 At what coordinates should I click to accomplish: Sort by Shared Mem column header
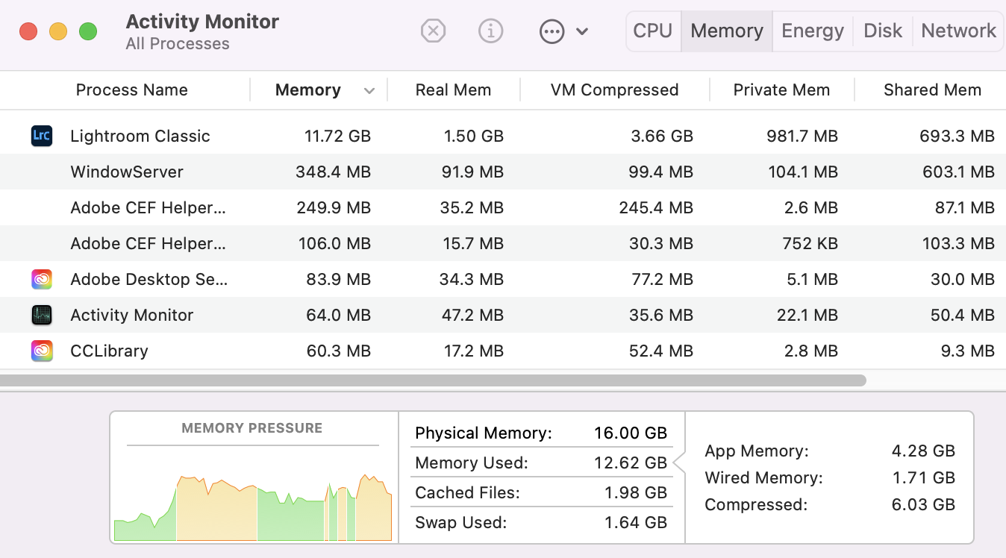(x=932, y=90)
